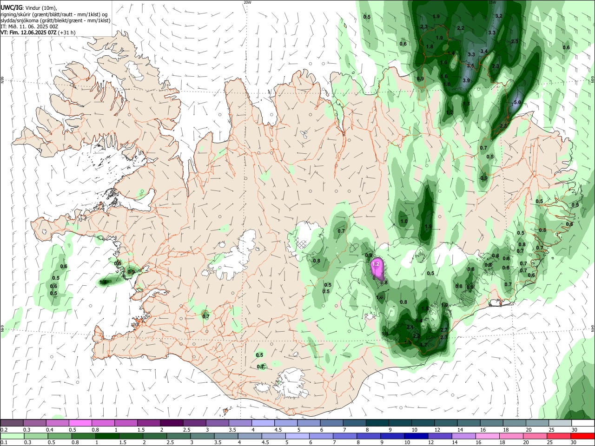
Task: Click the "3.4" precipitation label
Action: pyautogui.click(x=484, y=51)
